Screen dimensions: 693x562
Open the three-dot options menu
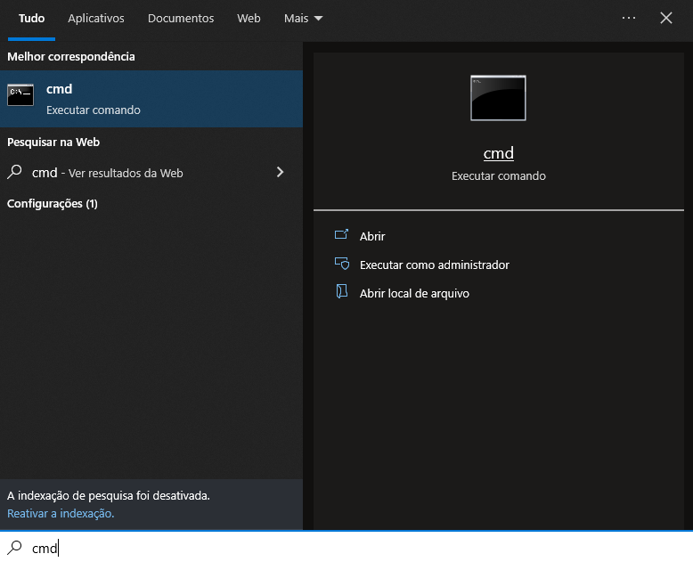click(629, 18)
